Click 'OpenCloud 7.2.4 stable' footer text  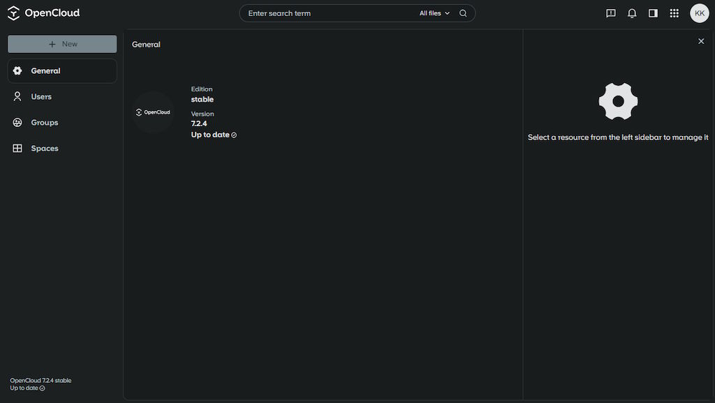coord(40,380)
